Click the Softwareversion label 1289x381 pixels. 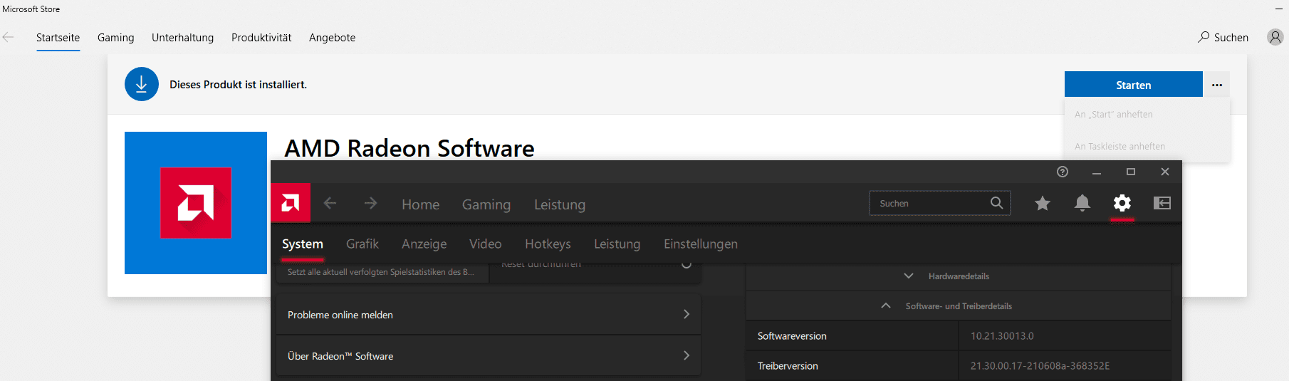point(792,336)
